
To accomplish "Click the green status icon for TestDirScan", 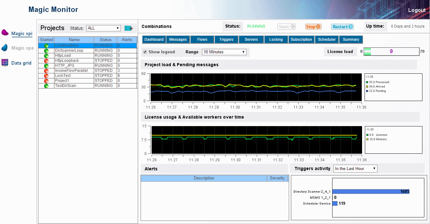I will click(x=46, y=86).
